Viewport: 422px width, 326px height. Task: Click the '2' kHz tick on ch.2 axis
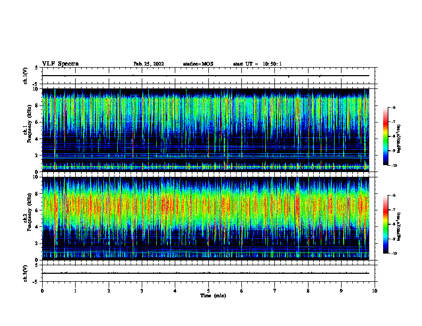pos(37,243)
